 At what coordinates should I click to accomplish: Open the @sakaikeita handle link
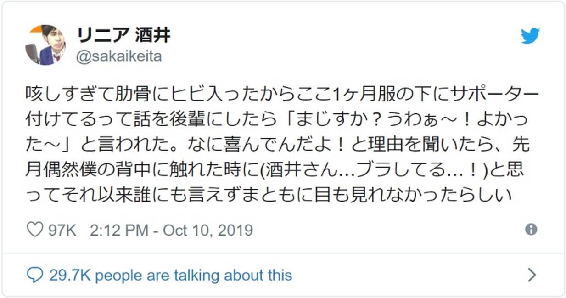(119, 57)
